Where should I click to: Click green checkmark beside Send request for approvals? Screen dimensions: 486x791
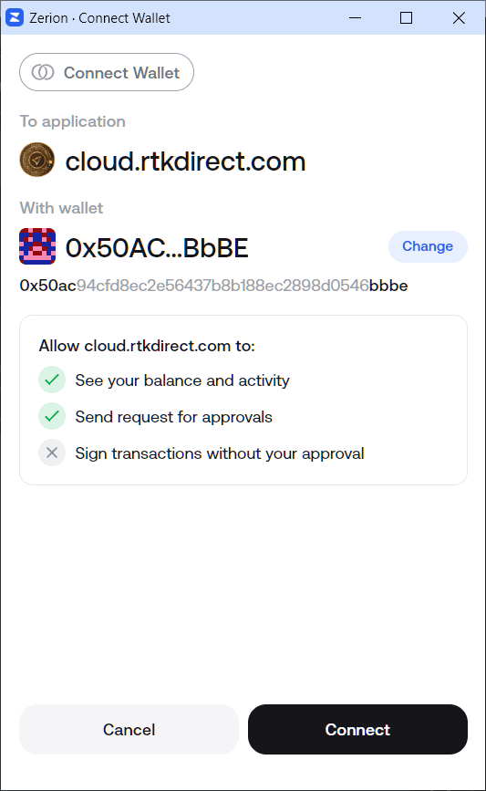pyautogui.click(x=52, y=416)
